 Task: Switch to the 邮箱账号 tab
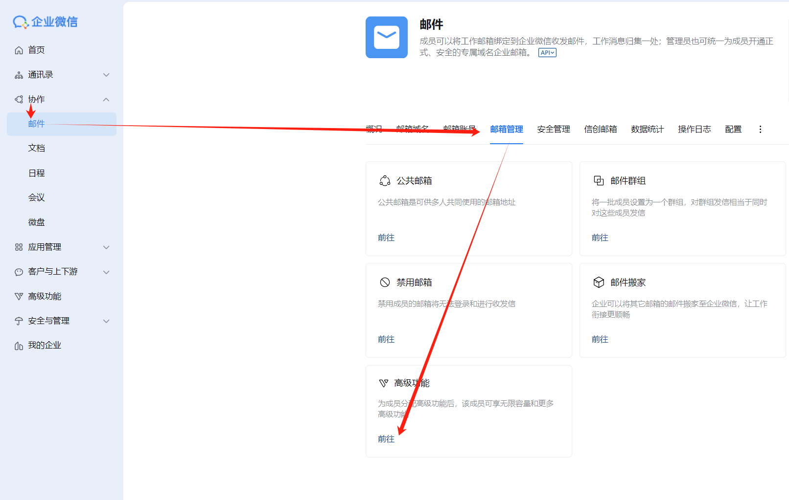pyautogui.click(x=460, y=129)
